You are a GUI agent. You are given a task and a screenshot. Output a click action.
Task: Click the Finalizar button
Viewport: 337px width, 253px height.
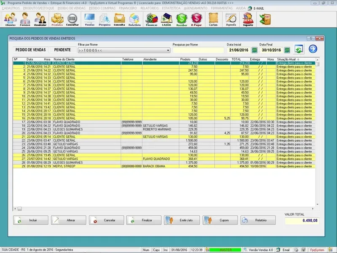click(x=144, y=220)
